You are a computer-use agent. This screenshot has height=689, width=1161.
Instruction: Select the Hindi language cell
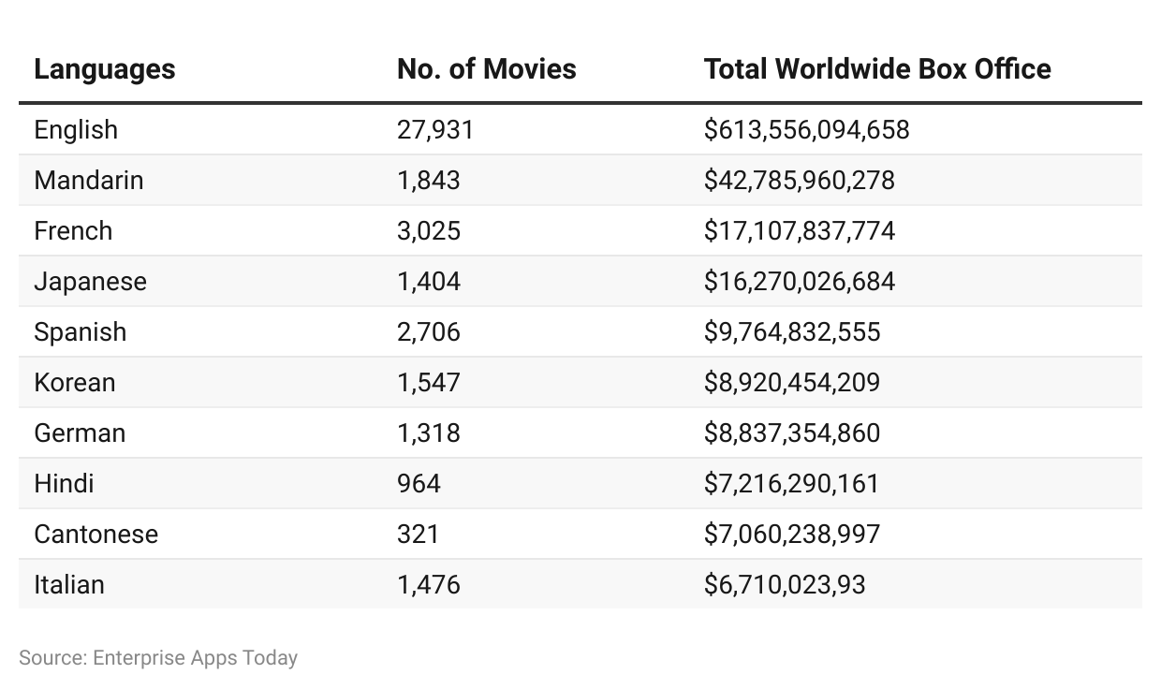point(64,483)
